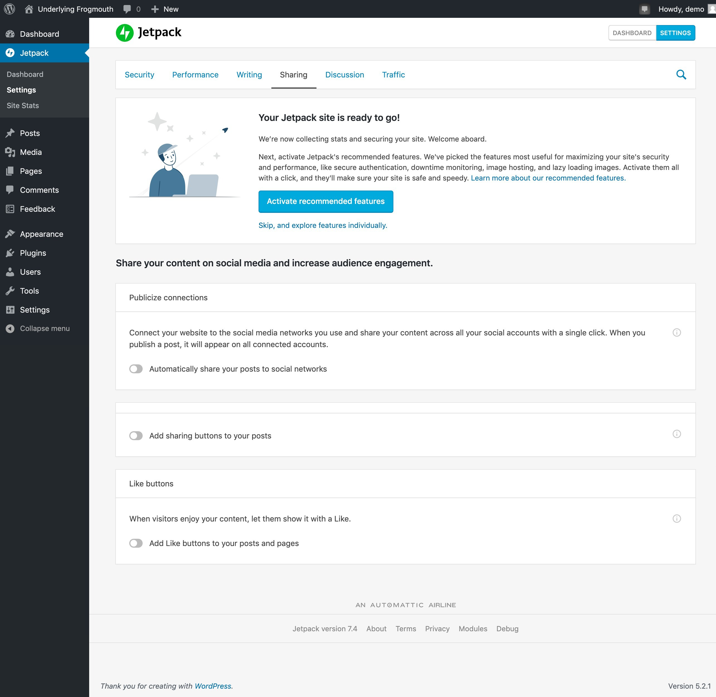716x697 pixels.
Task: Click the Feedback form icon in the sidebar
Action: [x=10, y=209]
